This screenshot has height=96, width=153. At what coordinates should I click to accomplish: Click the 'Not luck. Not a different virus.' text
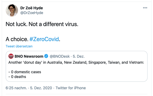pos(42,24)
